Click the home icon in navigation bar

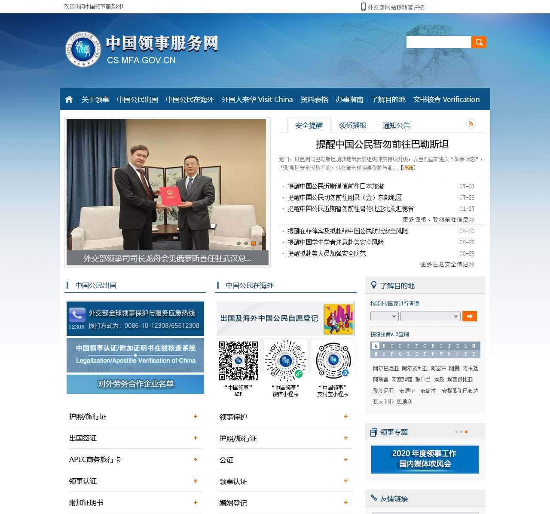click(x=69, y=99)
